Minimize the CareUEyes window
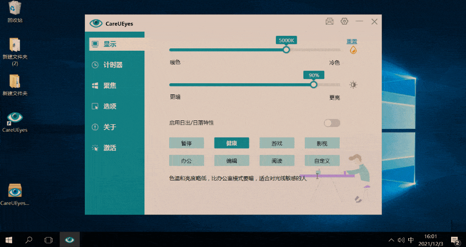The width and height of the screenshot is (466, 247). (359, 21)
